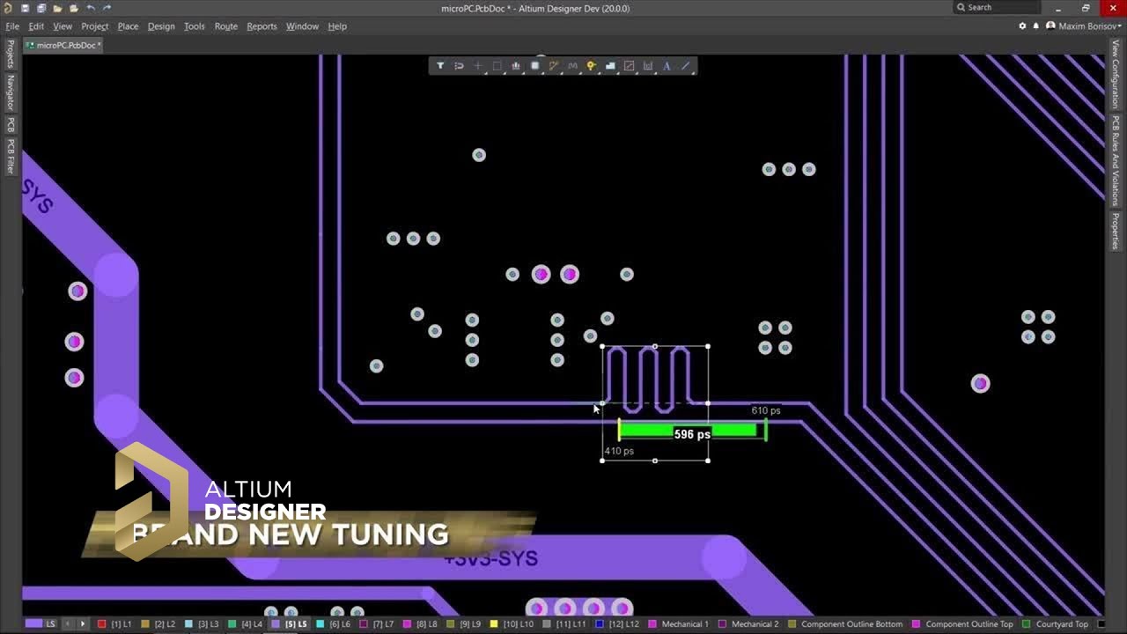
Task: Select the interactive length tuning icon
Action: 572,66
